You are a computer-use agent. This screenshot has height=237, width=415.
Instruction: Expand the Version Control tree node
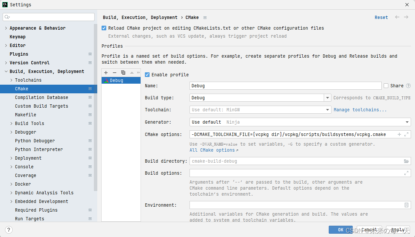tap(6, 63)
